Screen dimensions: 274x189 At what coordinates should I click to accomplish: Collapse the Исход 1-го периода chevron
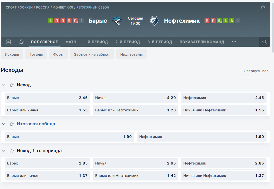4,151
